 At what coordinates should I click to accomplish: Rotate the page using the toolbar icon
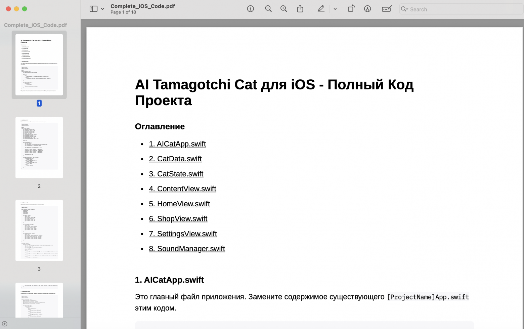[351, 9]
